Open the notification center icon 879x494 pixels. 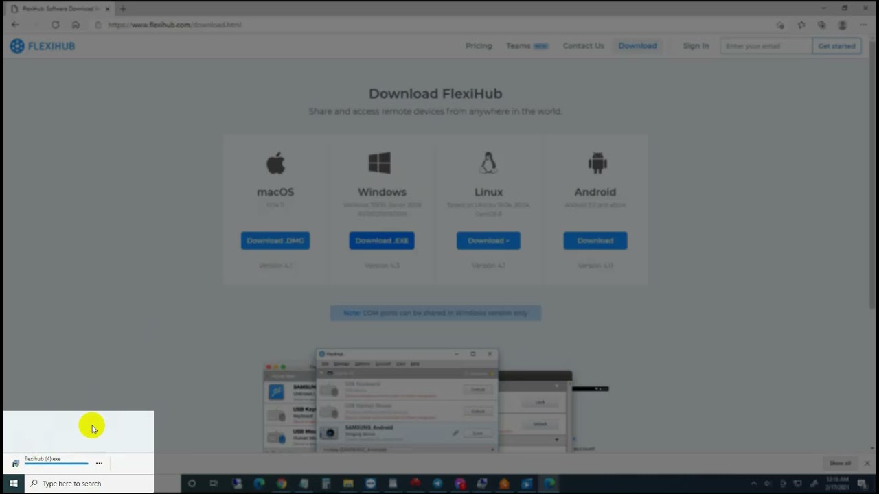click(x=862, y=484)
